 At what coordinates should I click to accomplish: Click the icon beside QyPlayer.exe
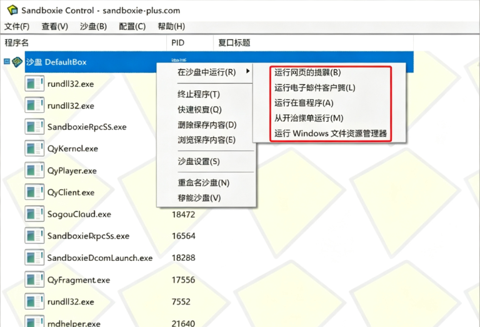tap(34, 170)
